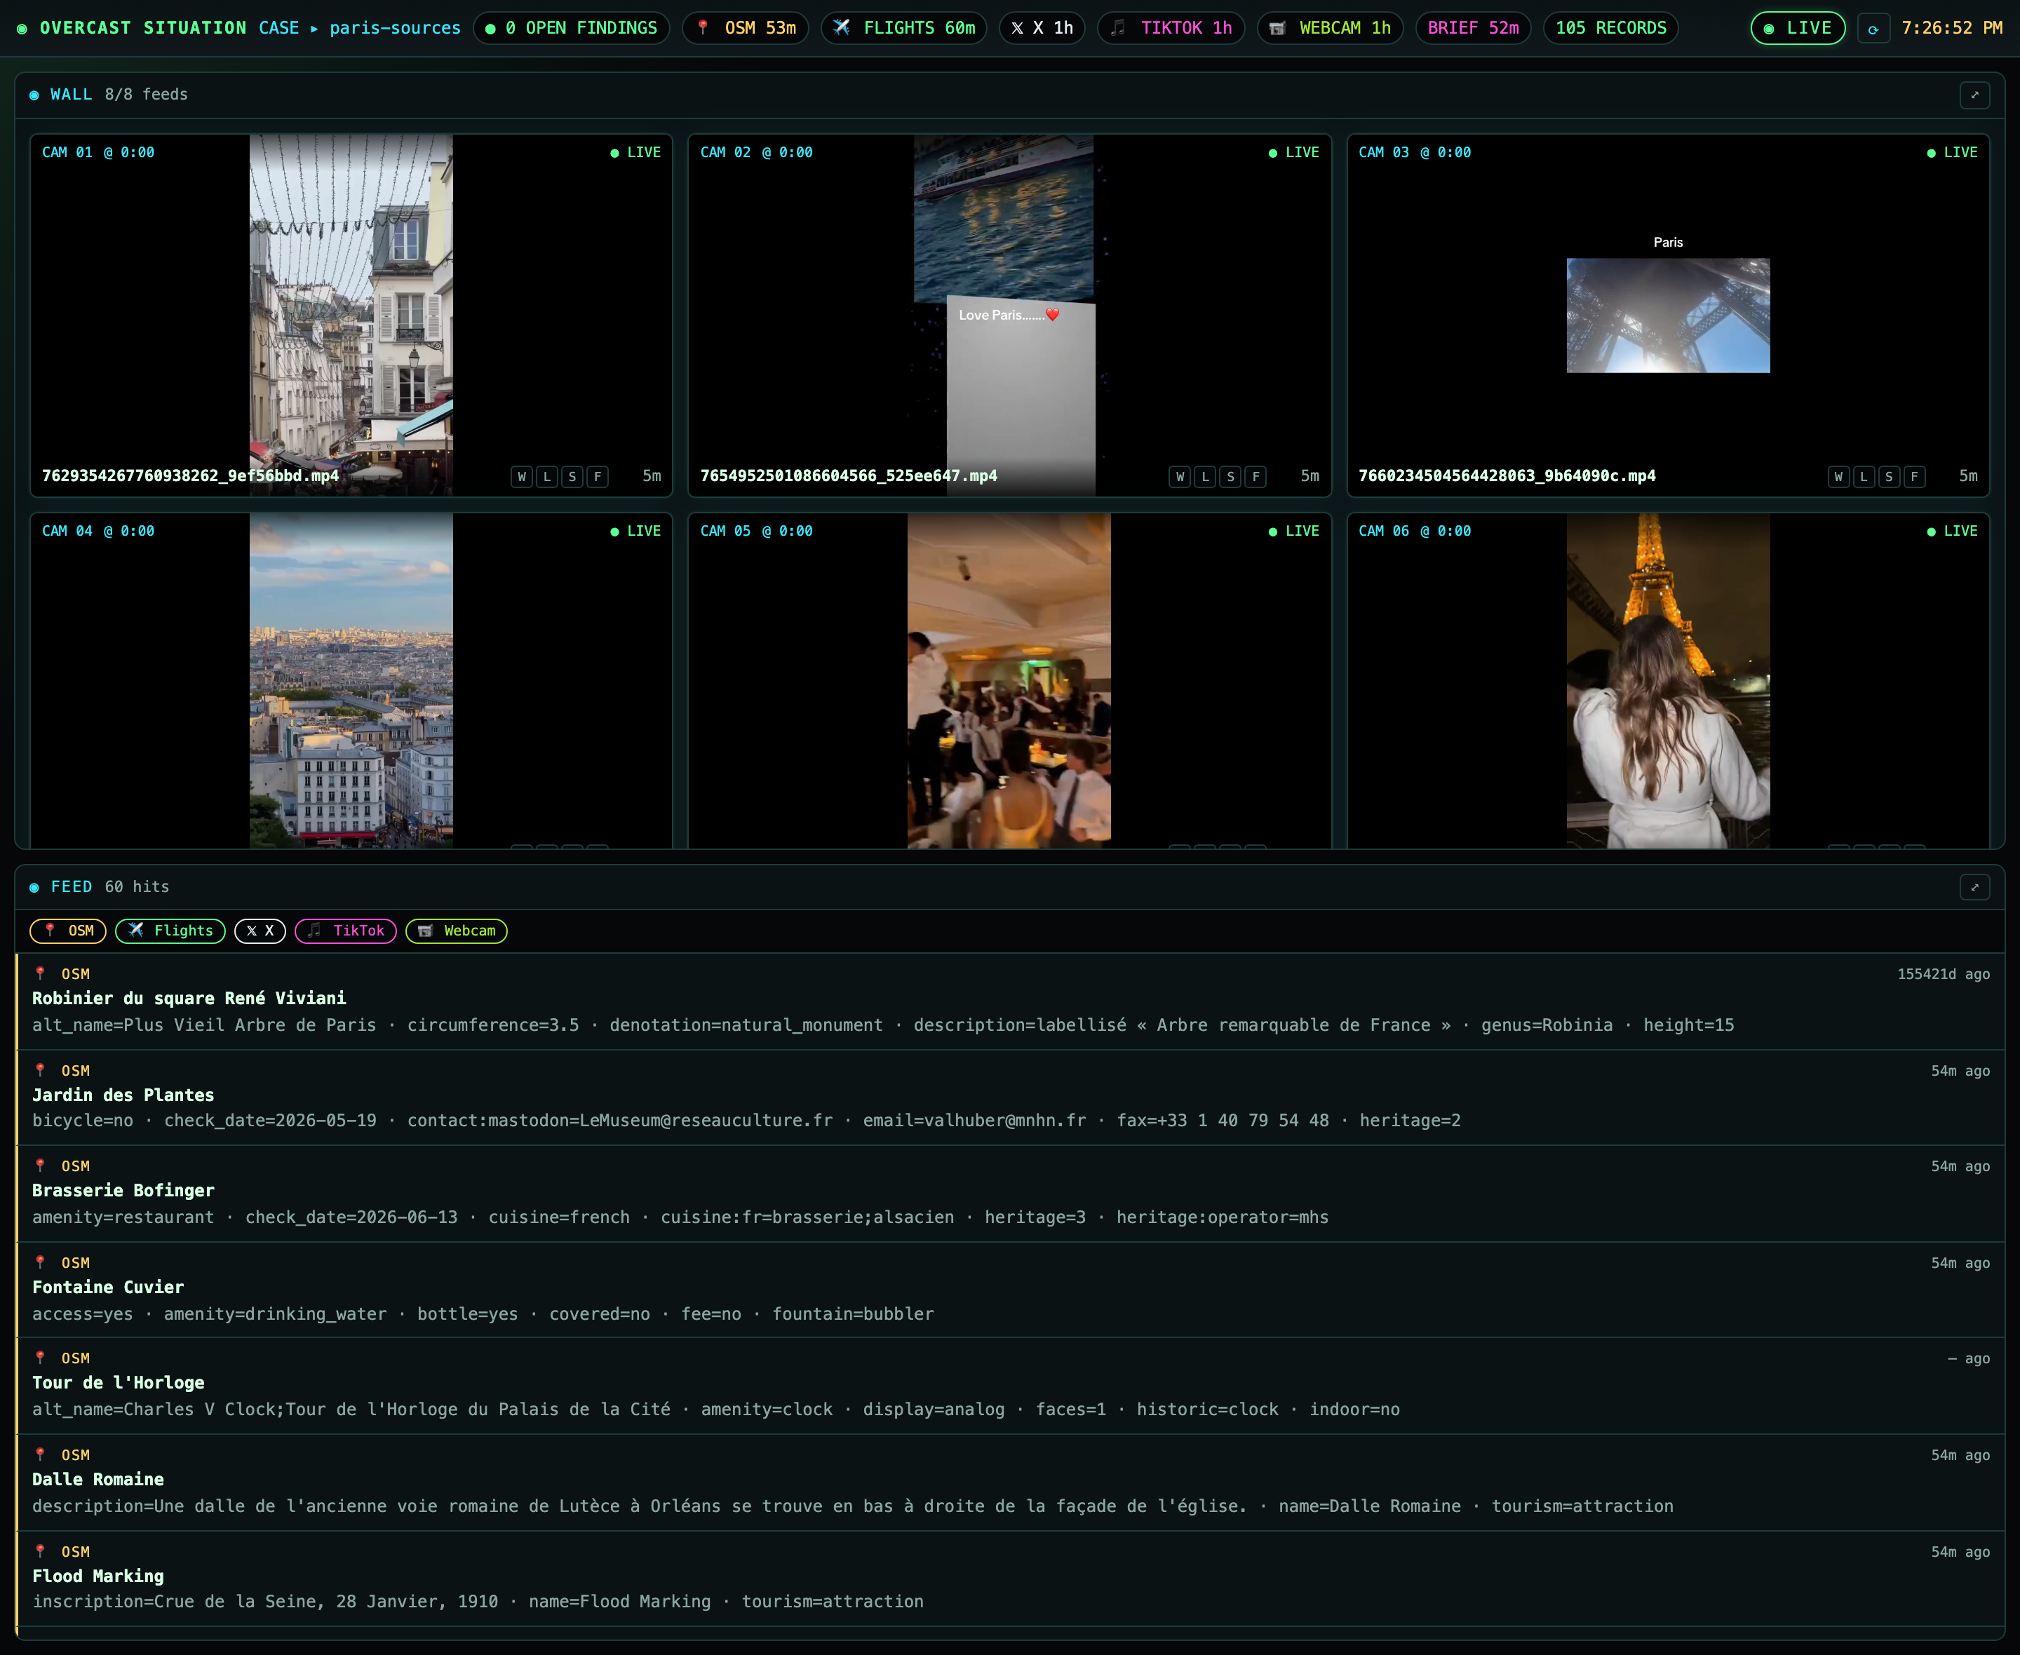Click the F button on CAM 01
2020x1655 pixels.
point(598,477)
